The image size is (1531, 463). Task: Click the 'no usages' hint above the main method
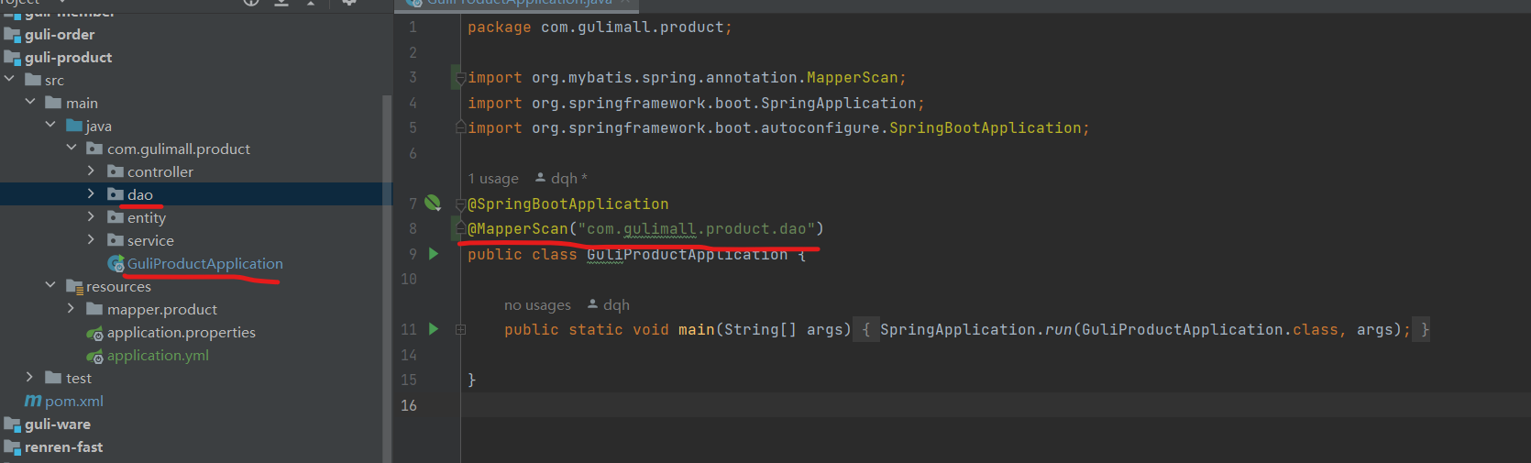(x=537, y=305)
